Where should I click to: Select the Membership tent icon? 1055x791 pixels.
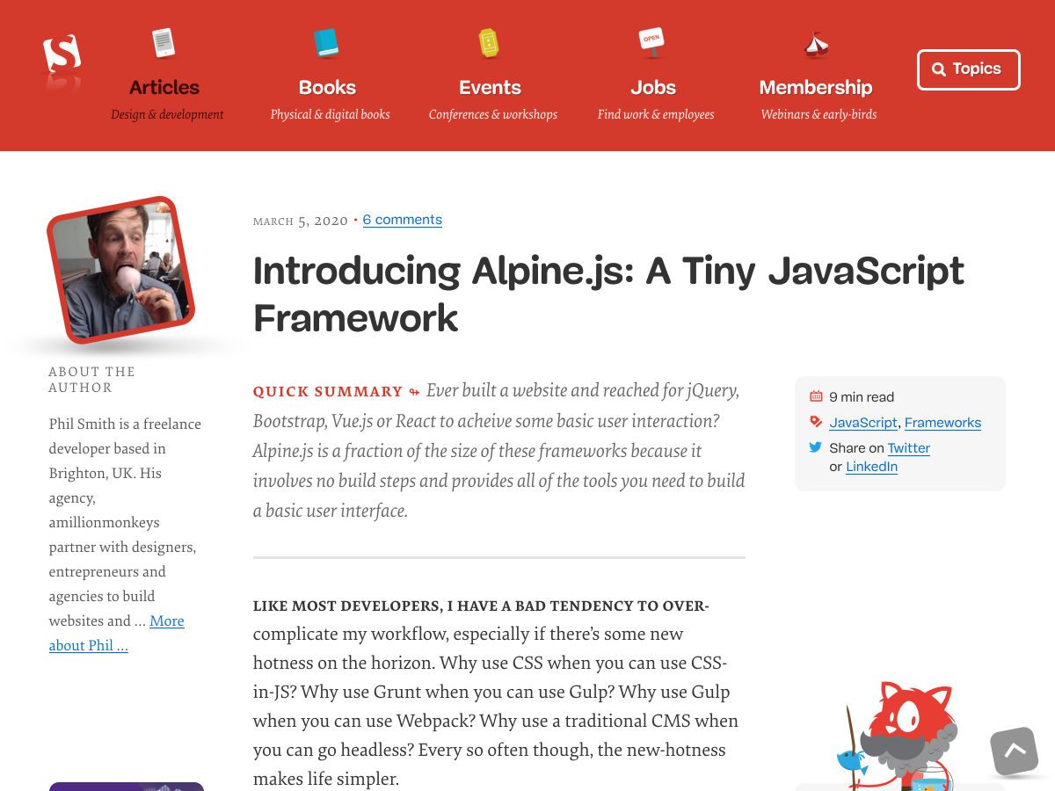point(816,44)
